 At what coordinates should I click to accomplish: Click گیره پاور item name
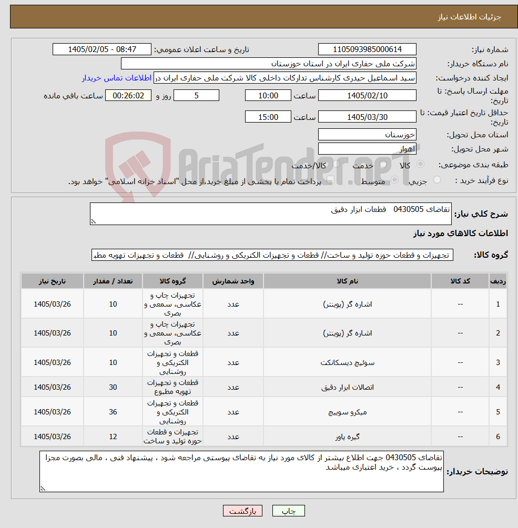(347, 436)
